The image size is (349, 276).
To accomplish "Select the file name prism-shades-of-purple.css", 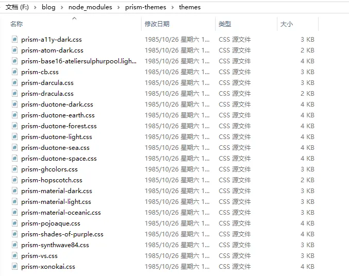I will pos(62,234).
